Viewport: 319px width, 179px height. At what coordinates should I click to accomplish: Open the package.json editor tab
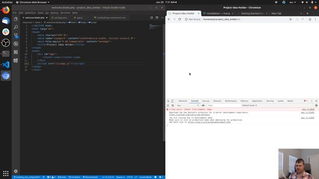tap(60, 18)
